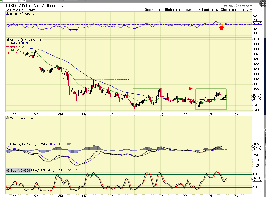Click the 62.80 stochastic value axis tag

pyautogui.click(x=257, y=178)
